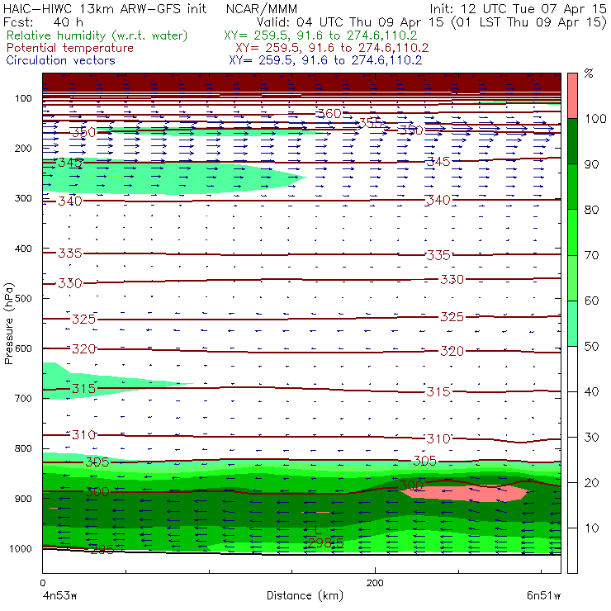Click the 70–80% bright green colorbar segment
The width and height of the screenshot is (611, 611).
click(572, 232)
